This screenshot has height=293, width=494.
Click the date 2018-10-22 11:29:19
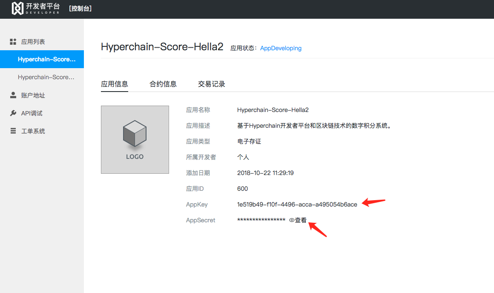[x=265, y=173]
